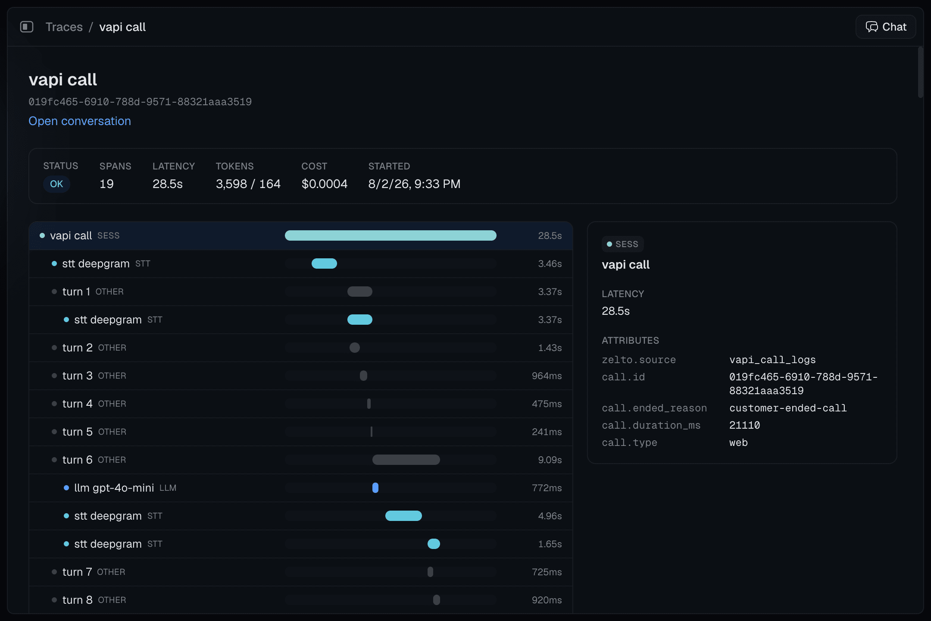The width and height of the screenshot is (931, 621).
Task: Click the spans count 19
Action: 106,184
